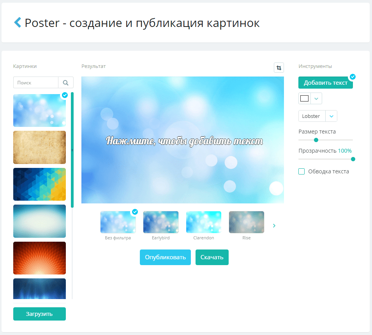372x335 pixels.
Task: Click the white text color swatch
Action: (305, 98)
